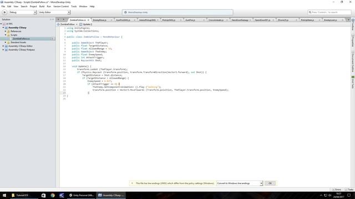
Task: Open the Document Outline side panel
Action: 353,62
